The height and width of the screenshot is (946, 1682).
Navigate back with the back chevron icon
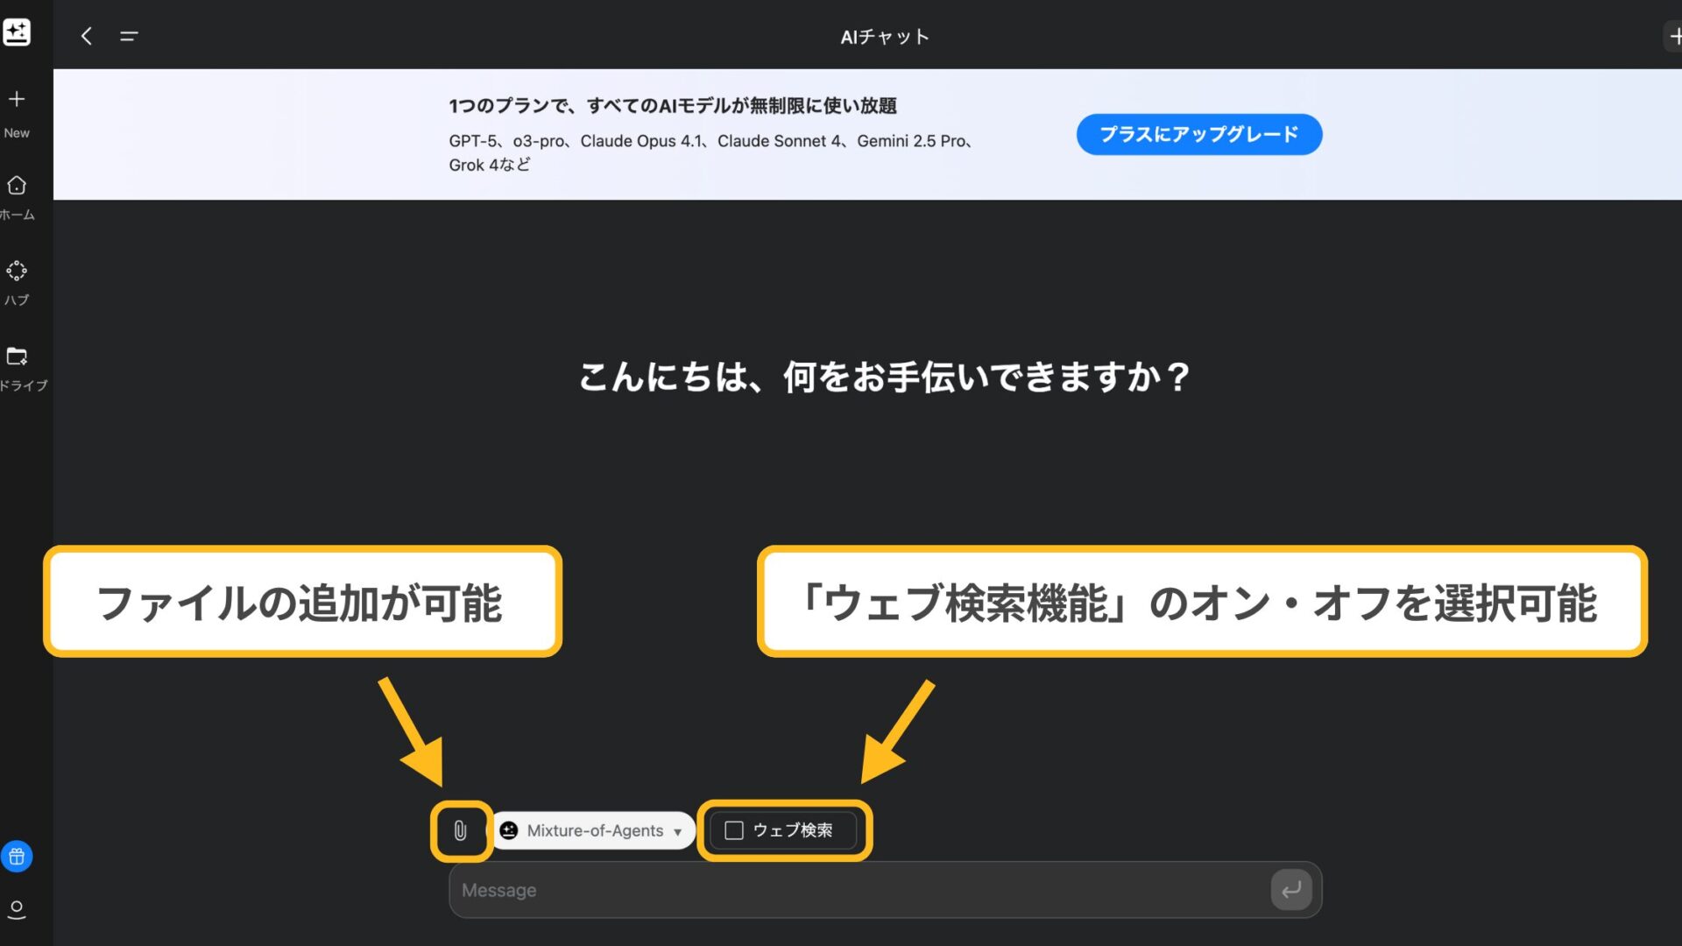pyautogui.click(x=86, y=35)
